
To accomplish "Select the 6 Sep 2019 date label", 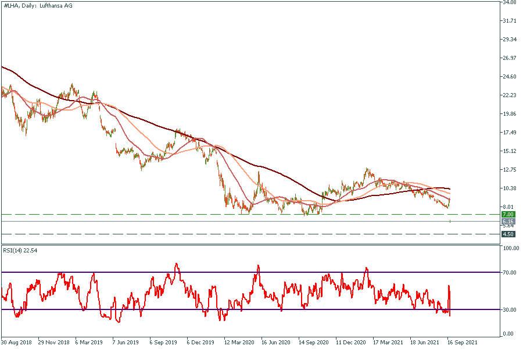I will pyautogui.click(x=164, y=343).
